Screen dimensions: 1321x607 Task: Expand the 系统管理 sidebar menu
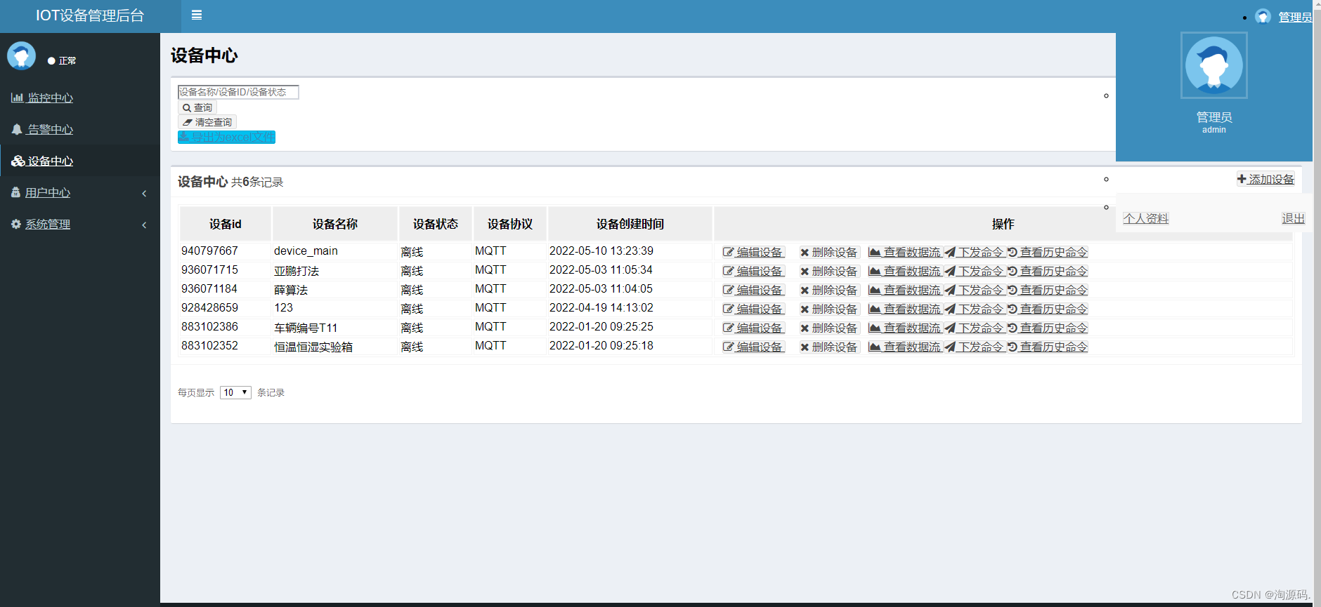(x=41, y=224)
